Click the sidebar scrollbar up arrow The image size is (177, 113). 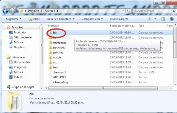pyautogui.click(x=42, y=25)
